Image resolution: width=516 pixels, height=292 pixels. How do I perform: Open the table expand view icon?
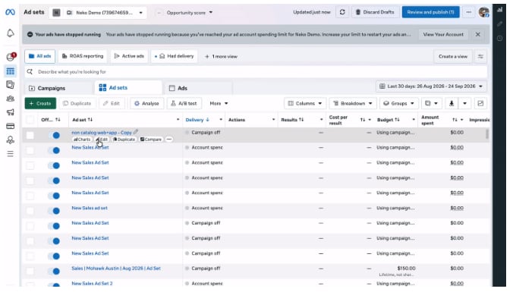(x=480, y=103)
